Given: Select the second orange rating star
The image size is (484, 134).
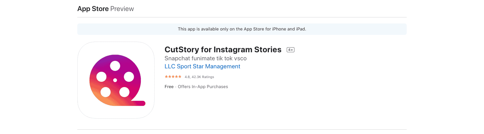Looking at the screenshot, I should [x=170, y=77].
